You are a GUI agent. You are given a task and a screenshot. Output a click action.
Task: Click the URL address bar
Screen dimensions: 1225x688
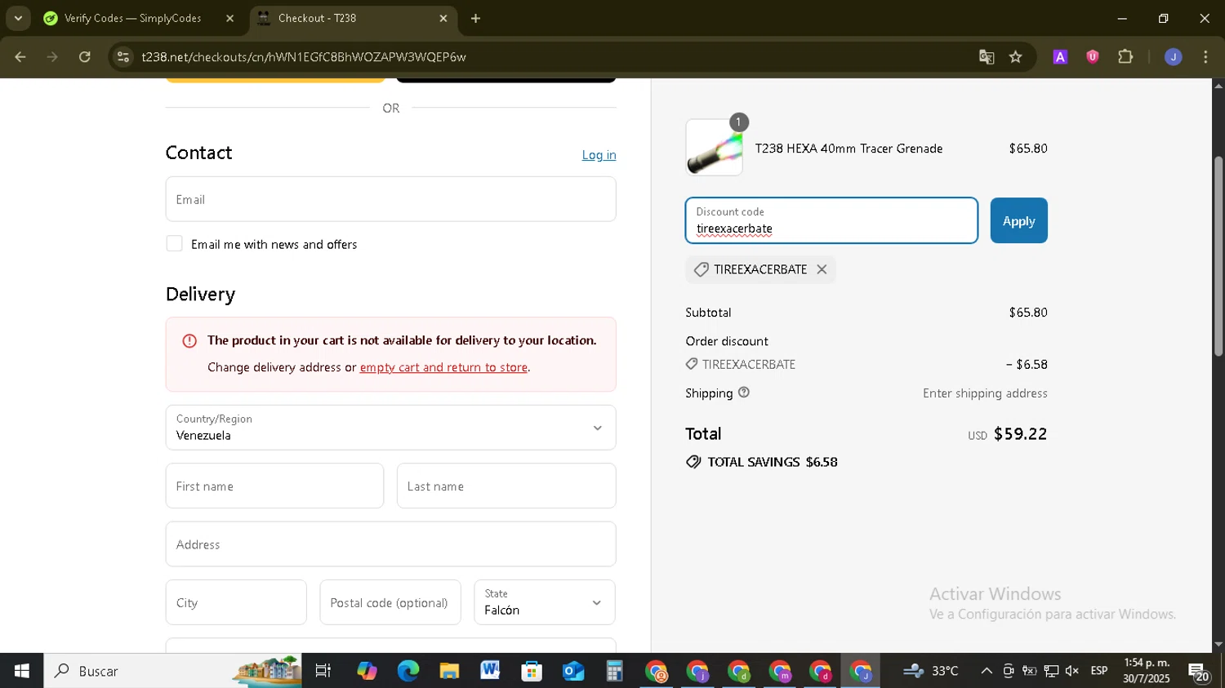click(547, 57)
